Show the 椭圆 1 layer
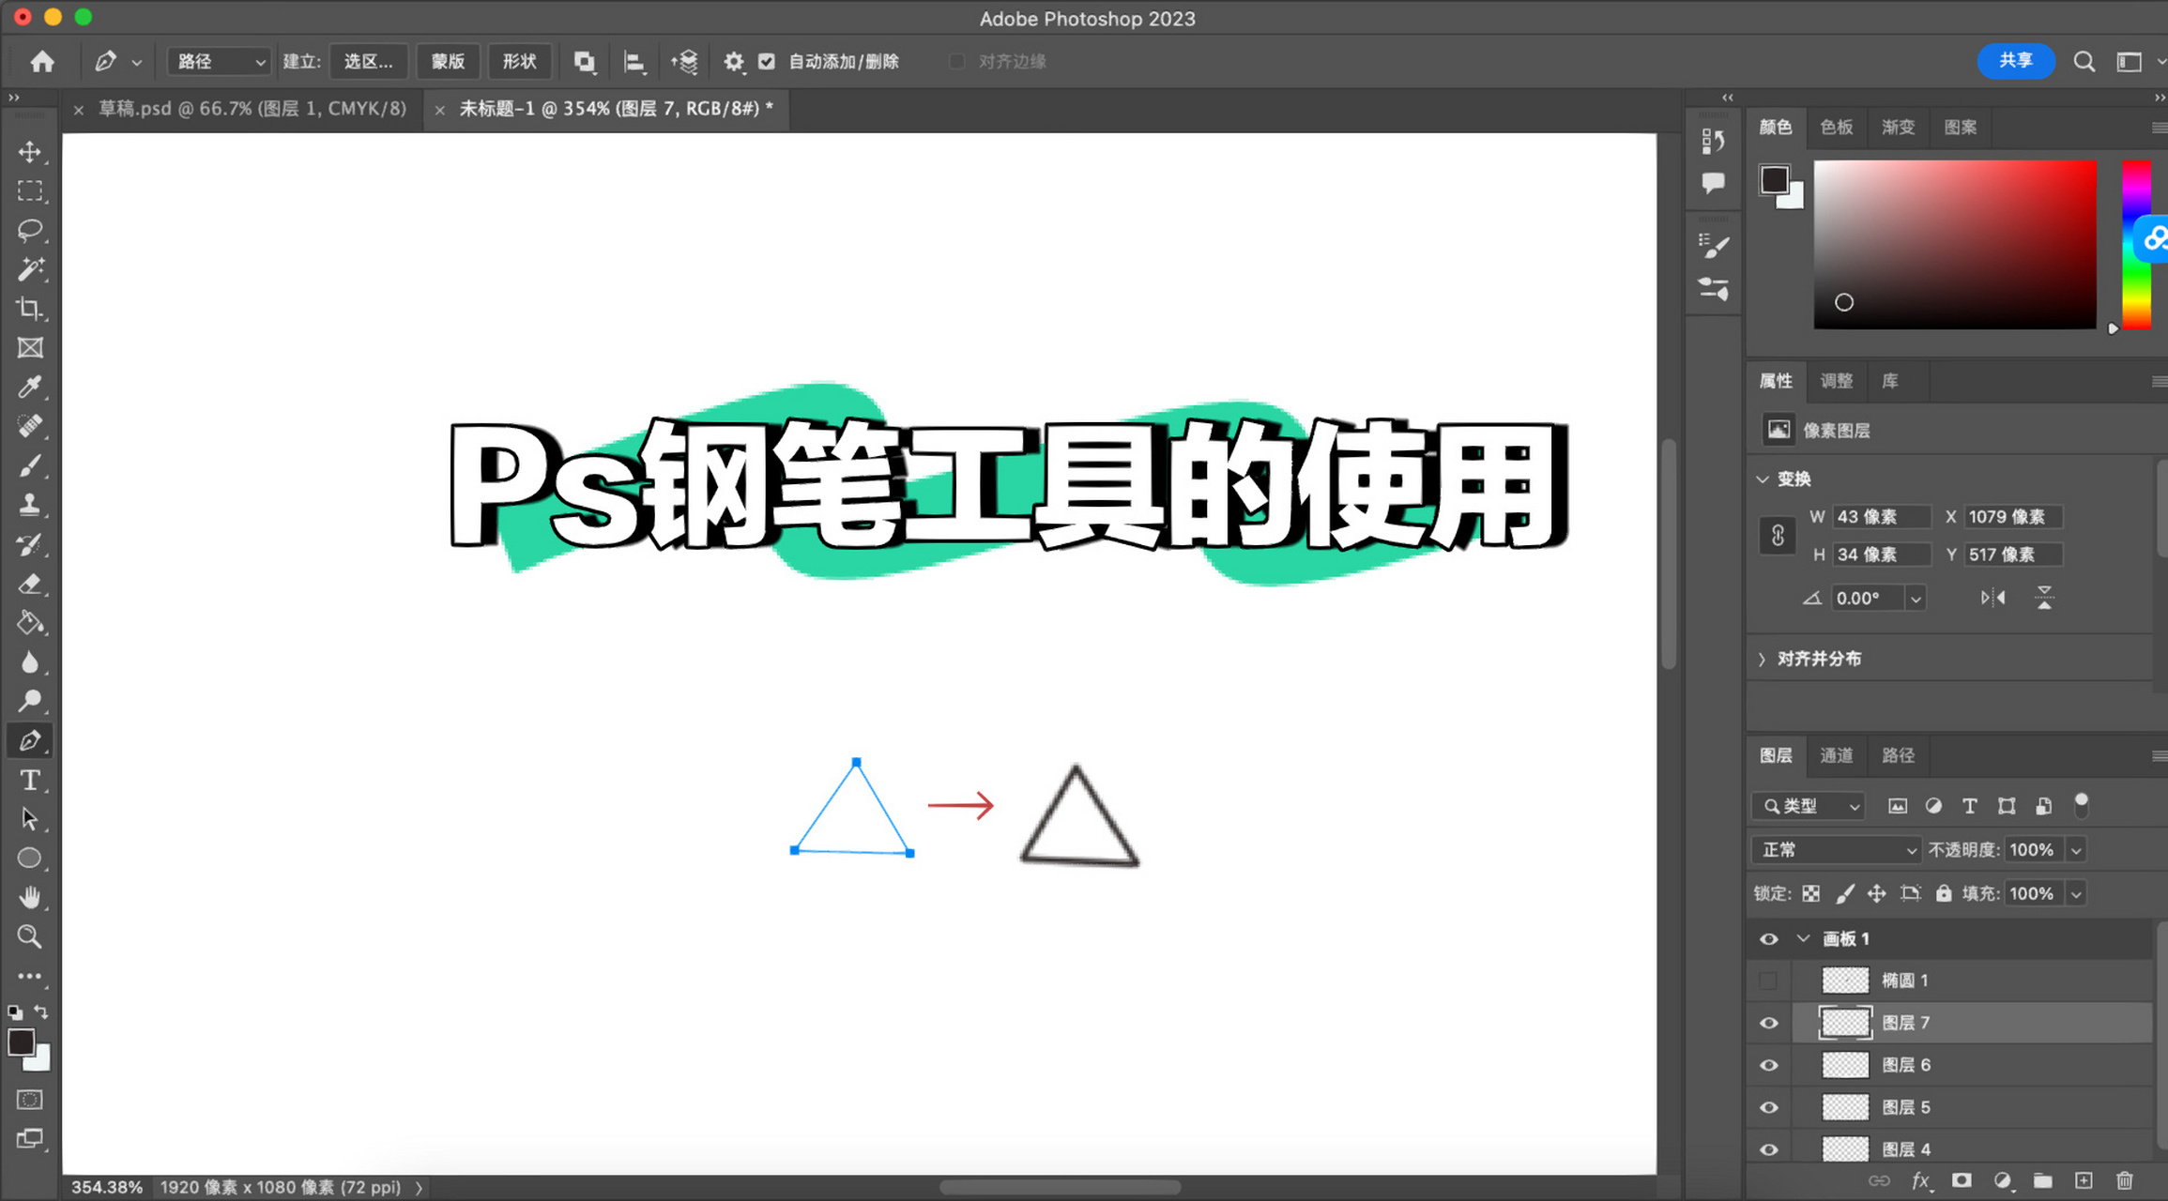 (1768, 980)
